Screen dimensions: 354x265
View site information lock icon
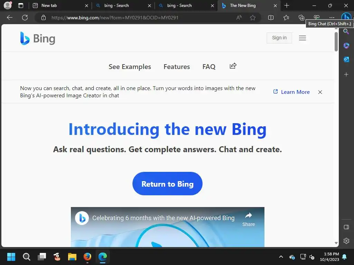pos(44,18)
